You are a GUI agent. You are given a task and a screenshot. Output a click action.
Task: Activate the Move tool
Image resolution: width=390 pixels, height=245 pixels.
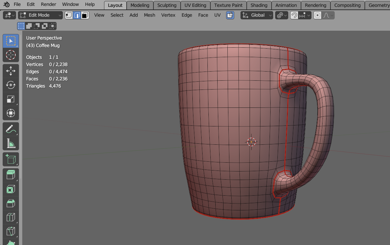pos(11,71)
